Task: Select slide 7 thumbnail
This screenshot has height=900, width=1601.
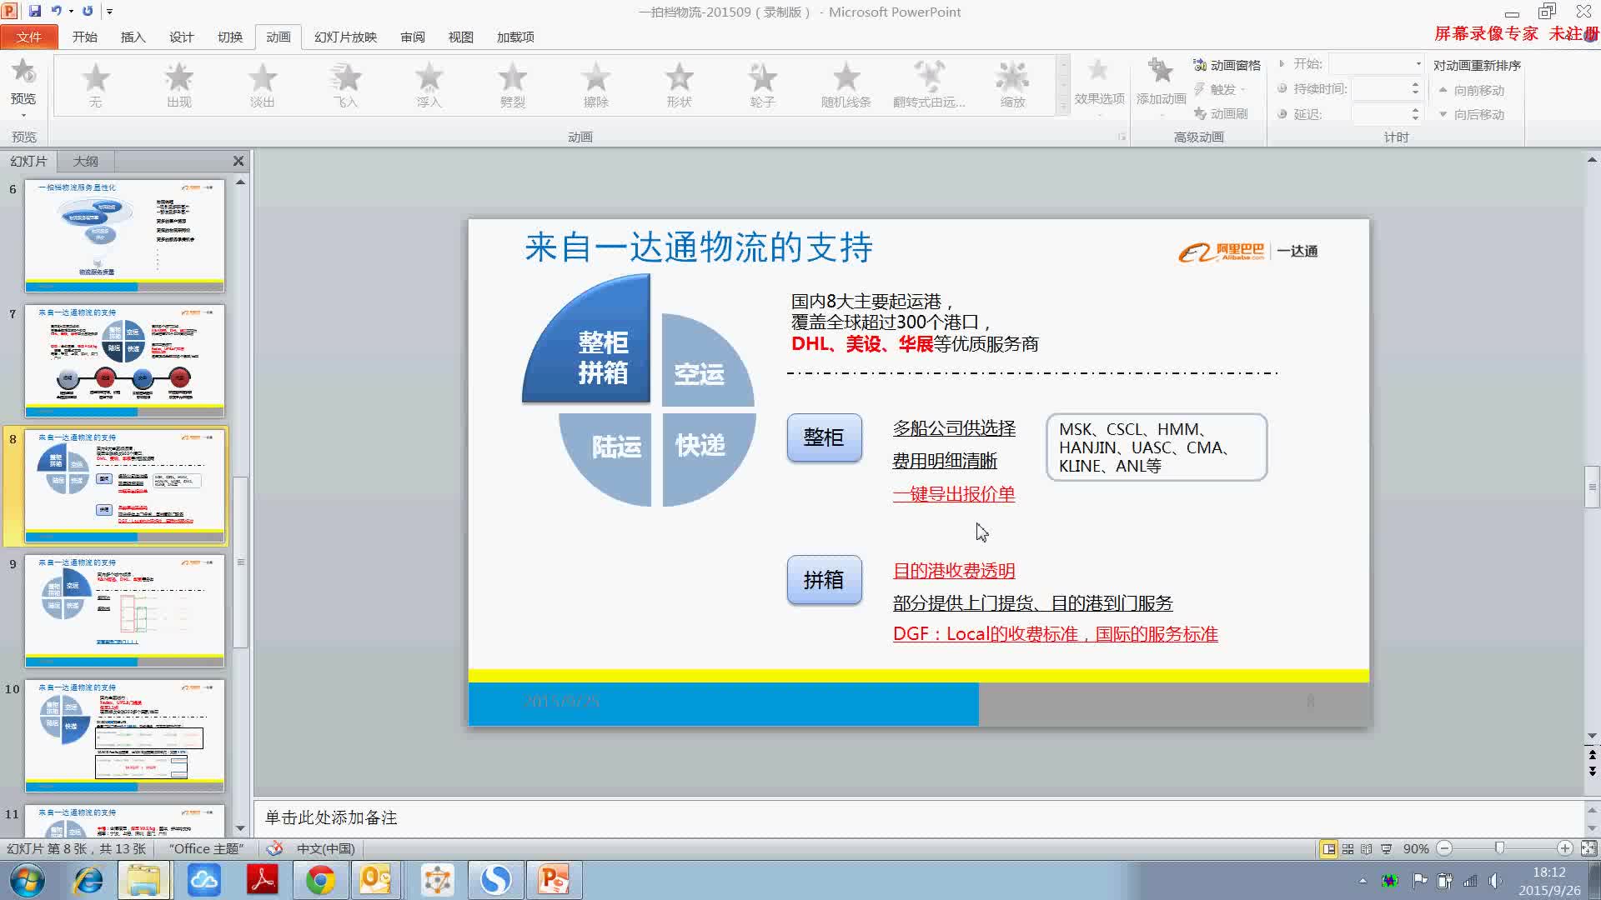Action: 124,361
